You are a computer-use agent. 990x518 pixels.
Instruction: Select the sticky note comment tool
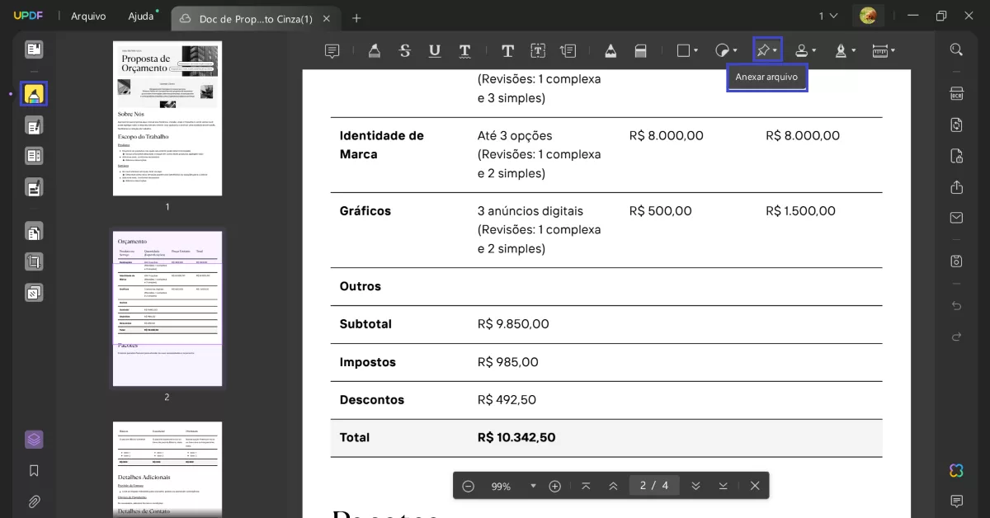[332, 50]
